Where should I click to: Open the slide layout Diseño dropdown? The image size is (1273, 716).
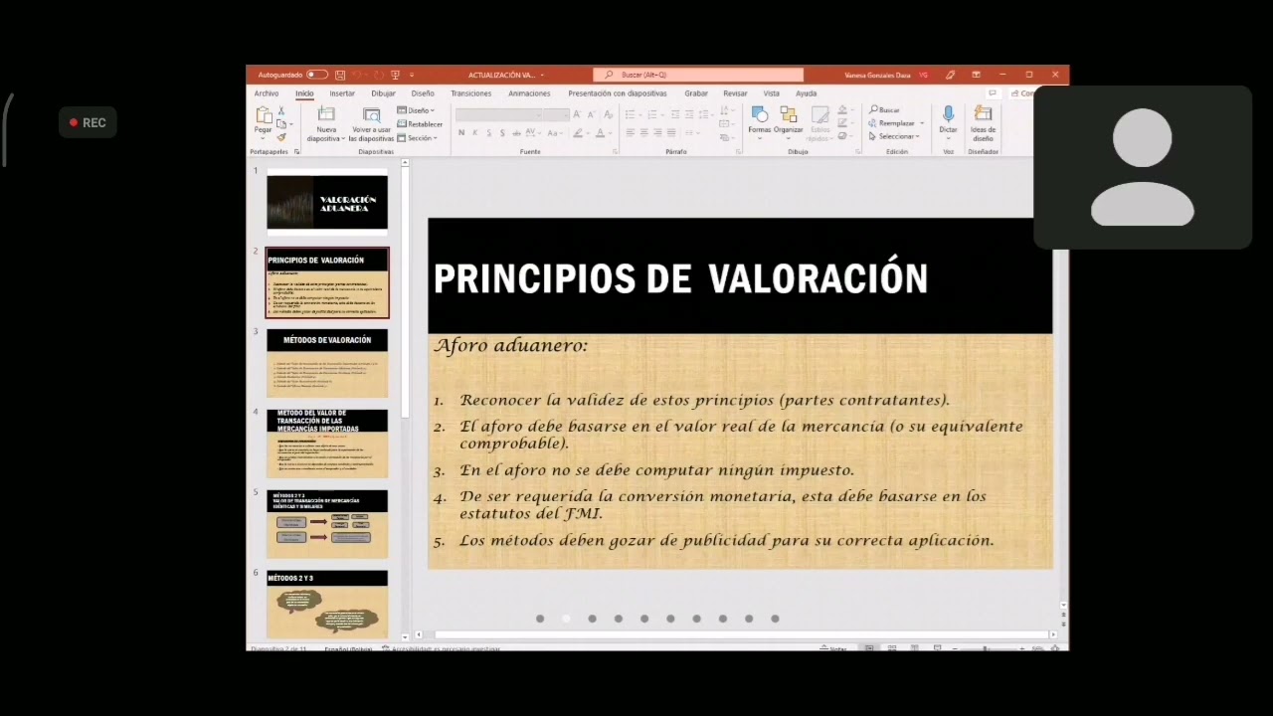pos(416,110)
